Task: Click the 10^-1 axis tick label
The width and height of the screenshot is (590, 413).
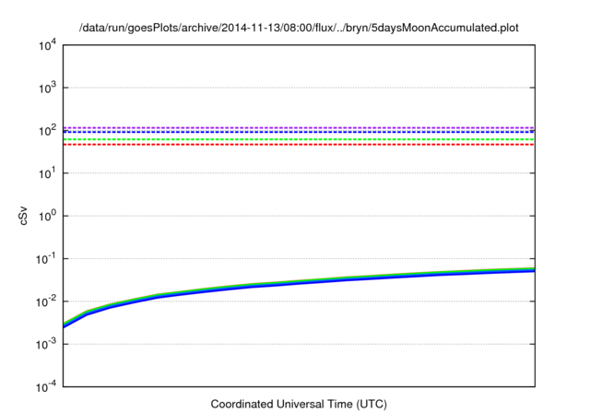Action: [x=46, y=259]
